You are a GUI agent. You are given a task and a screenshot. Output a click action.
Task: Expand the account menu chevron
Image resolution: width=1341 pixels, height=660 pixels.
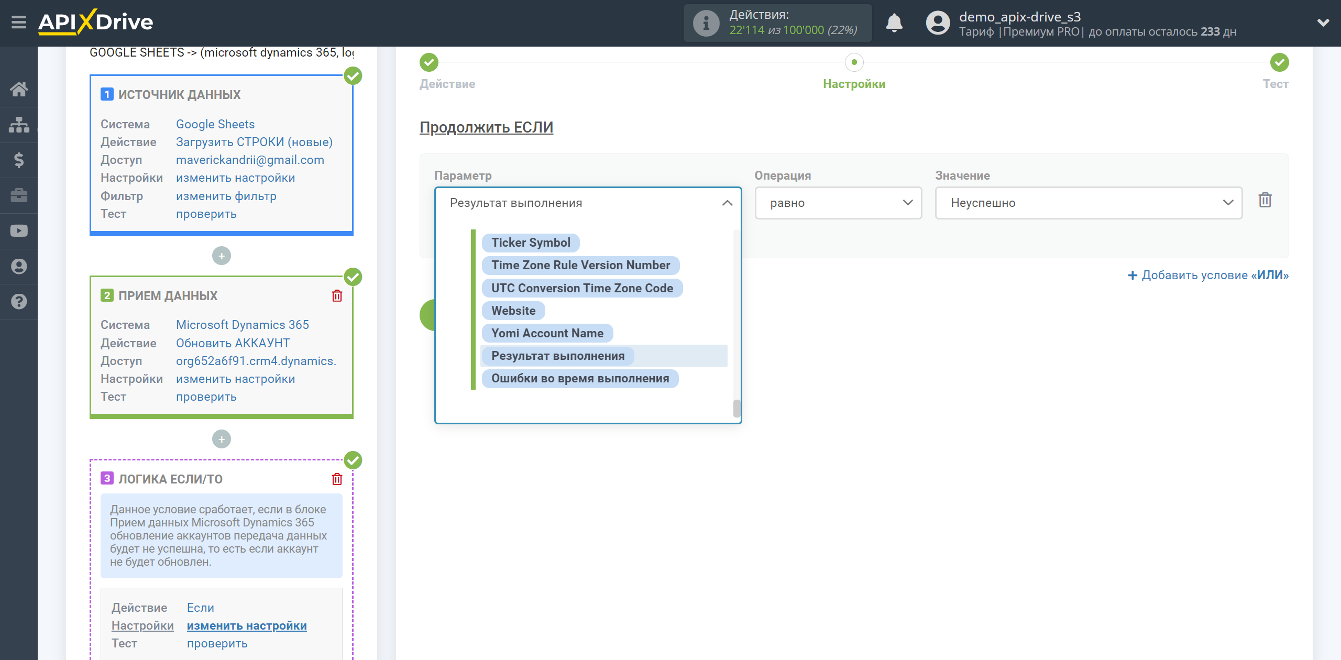pos(1323,23)
